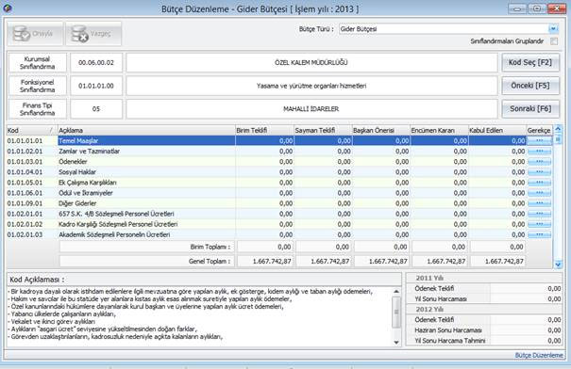The image size is (571, 369).
Task: Open Gerekçe ellipsis for Diğer Giderler row
Action: pyautogui.click(x=539, y=203)
